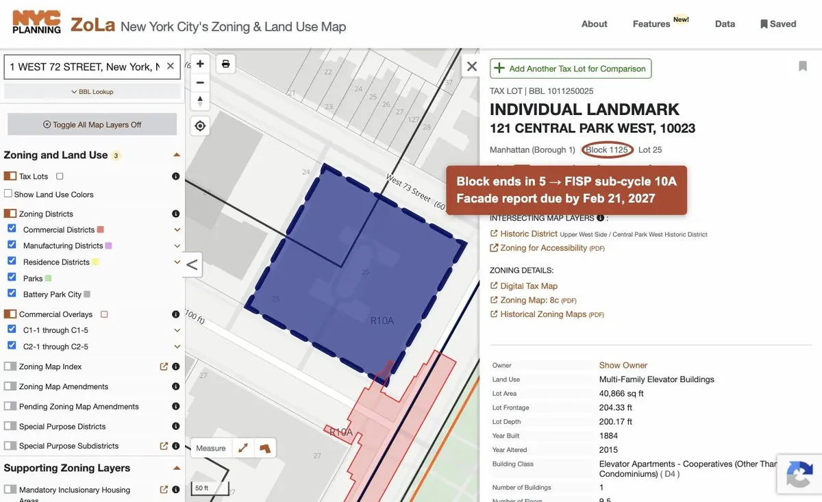
Task: Show info for Pending Zoning Map Amendments
Action: click(x=175, y=406)
